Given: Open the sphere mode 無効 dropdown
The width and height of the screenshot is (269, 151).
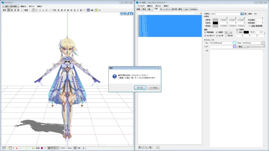Looking at the screenshot, I should point(243,46).
